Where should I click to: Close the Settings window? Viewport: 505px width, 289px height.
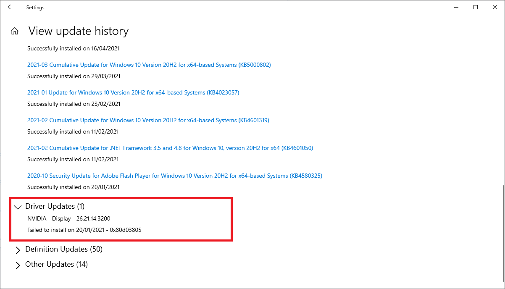495,7
